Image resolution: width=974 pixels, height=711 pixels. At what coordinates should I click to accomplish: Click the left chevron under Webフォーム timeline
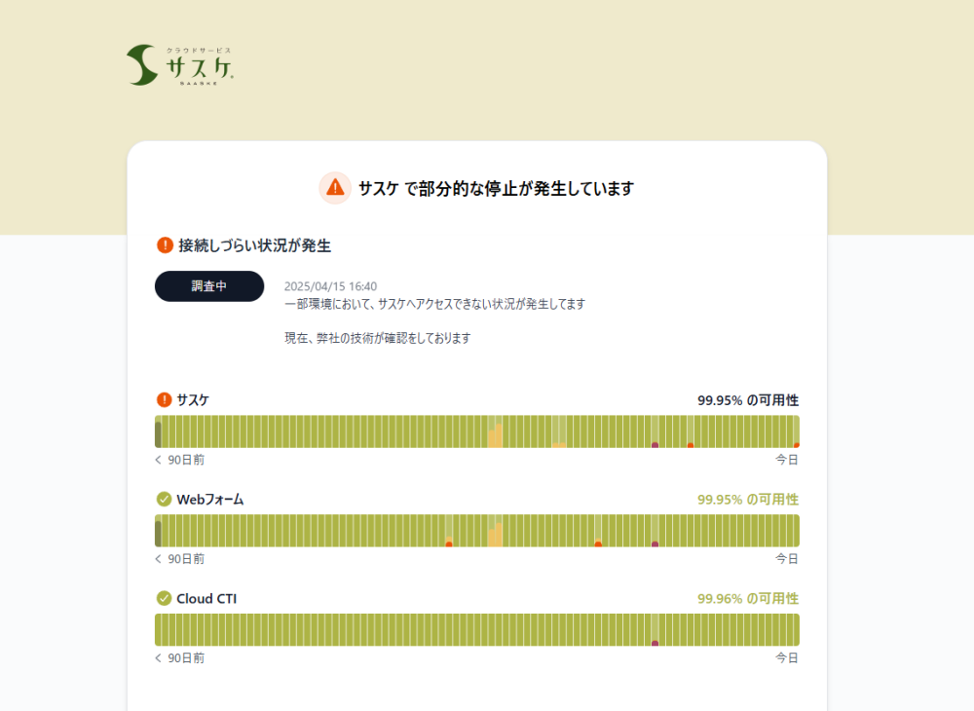tap(159, 559)
